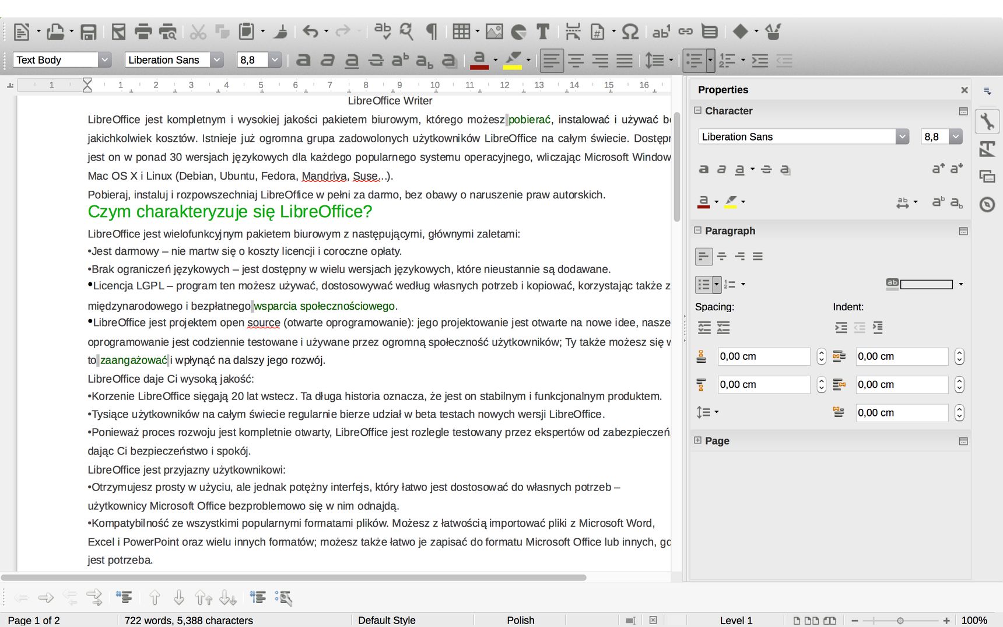Click the Insert Page Break icon

click(x=573, y=31)
